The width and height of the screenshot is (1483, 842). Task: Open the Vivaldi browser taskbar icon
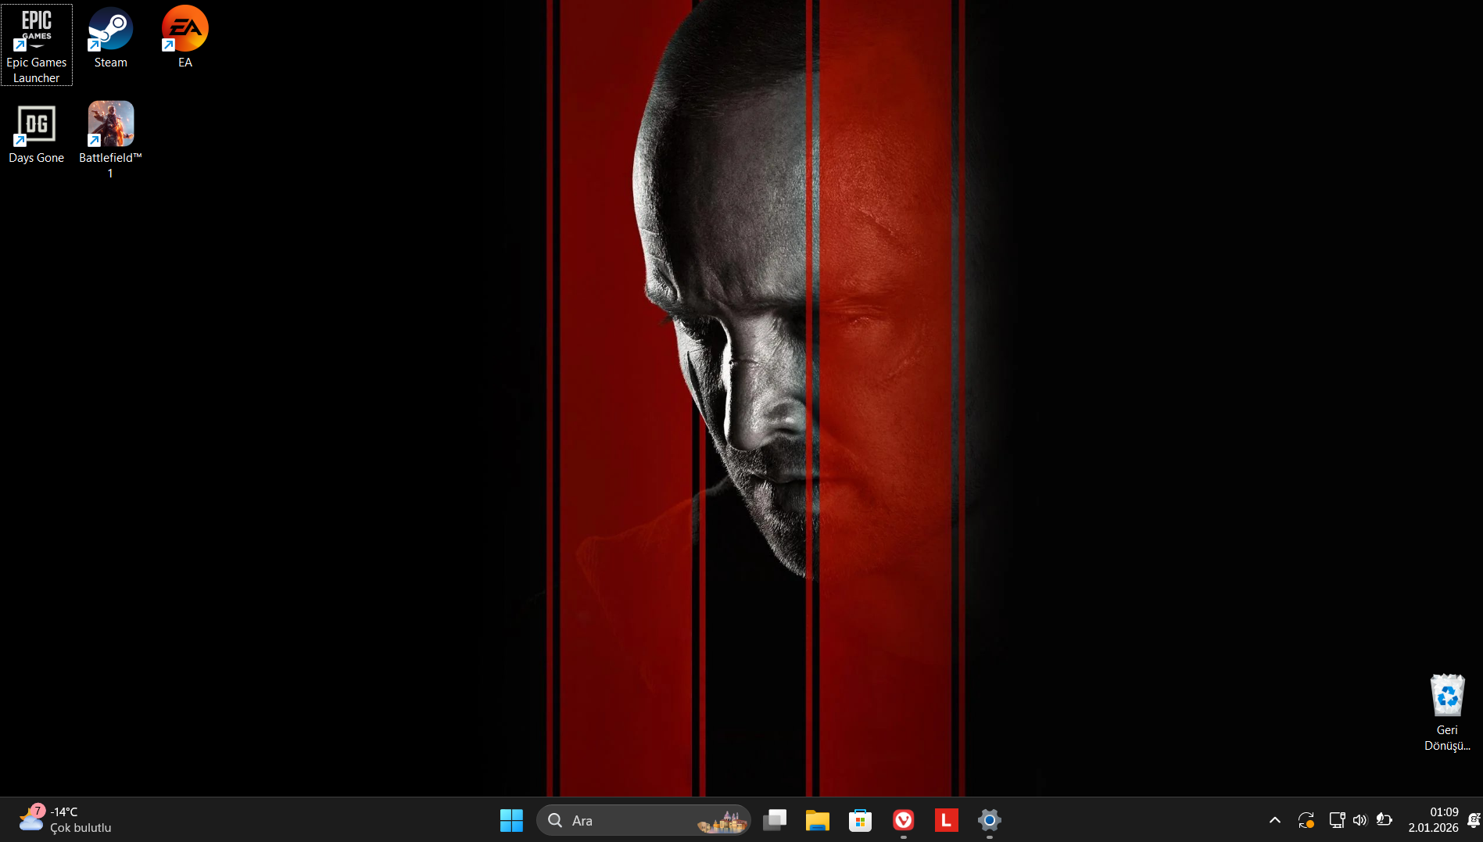(904, 820)
